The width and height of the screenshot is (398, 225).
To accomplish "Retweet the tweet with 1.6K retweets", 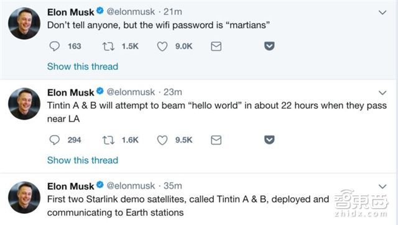I will click(108, 140).
